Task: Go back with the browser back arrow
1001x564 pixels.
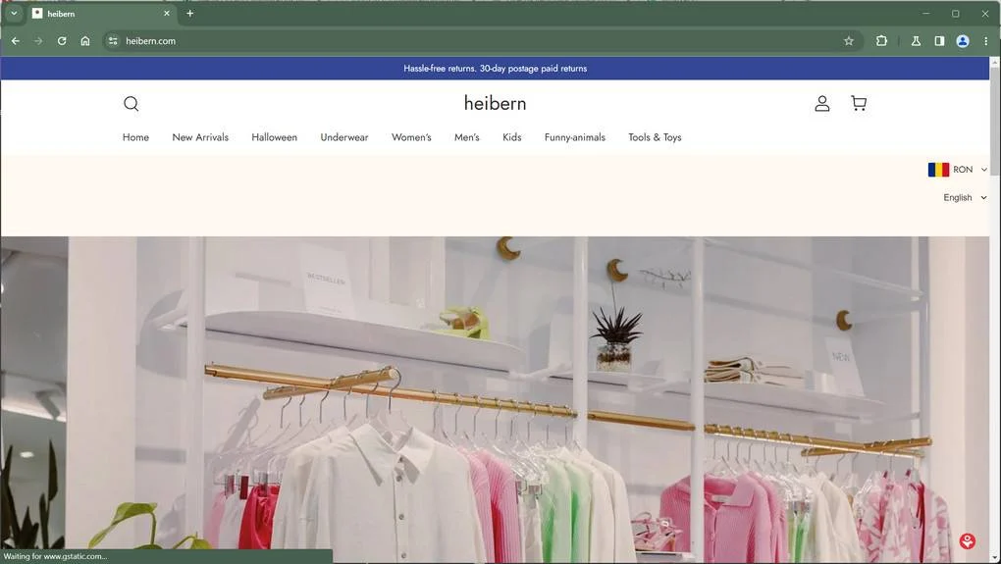Action: tap(16, 41)
